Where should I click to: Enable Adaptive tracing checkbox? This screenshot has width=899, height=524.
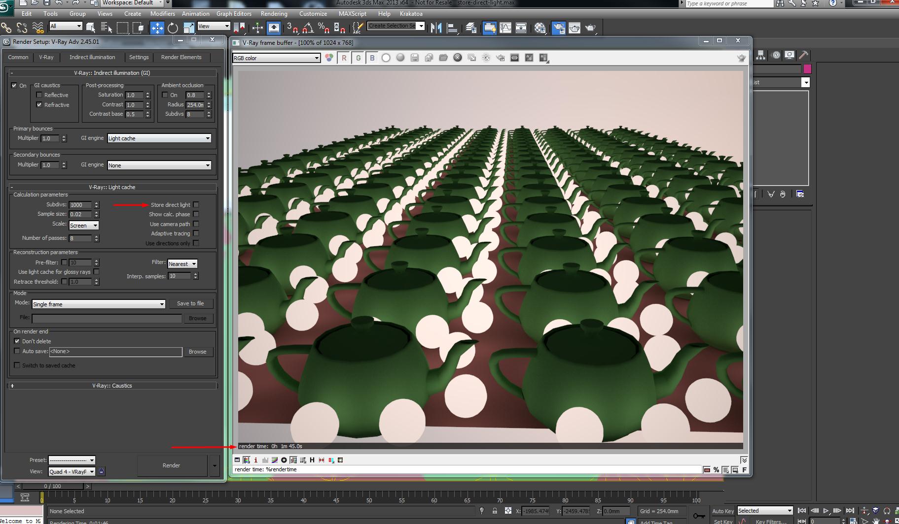click(x=196, y=233)
